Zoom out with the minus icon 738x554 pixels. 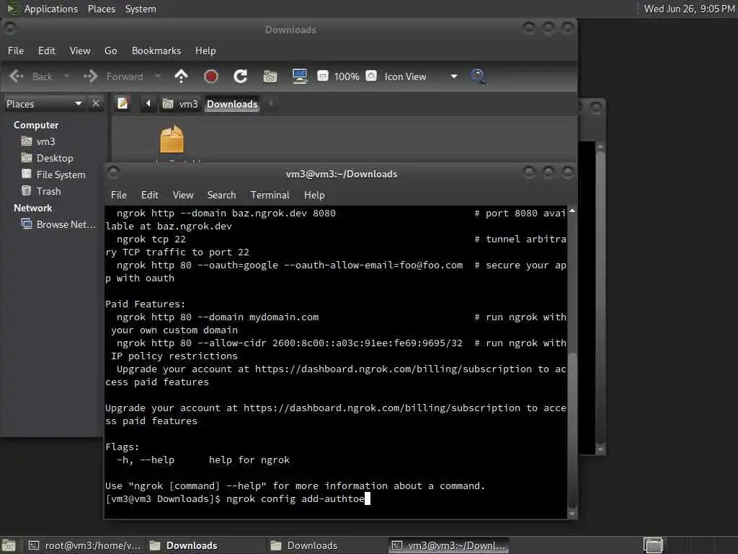[x=322, y=76]
